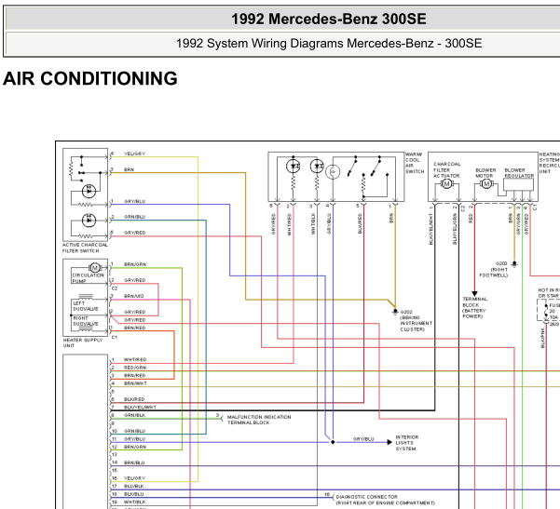Select the "LEFT DUOVALVE" label

coord(86,306)
